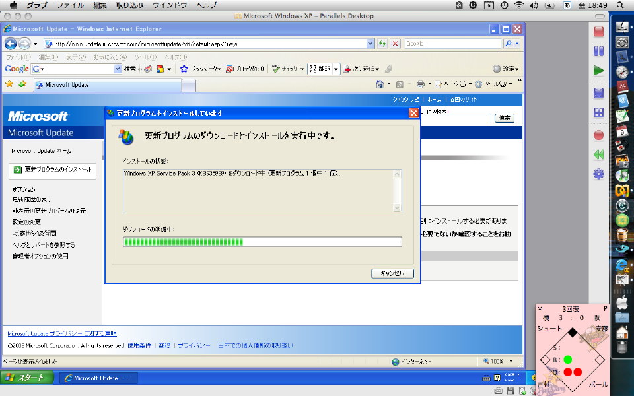Expand the 翻訳 dropdown arrow on Google Toolbar
The image size is (634, 396).
[336, 69]
